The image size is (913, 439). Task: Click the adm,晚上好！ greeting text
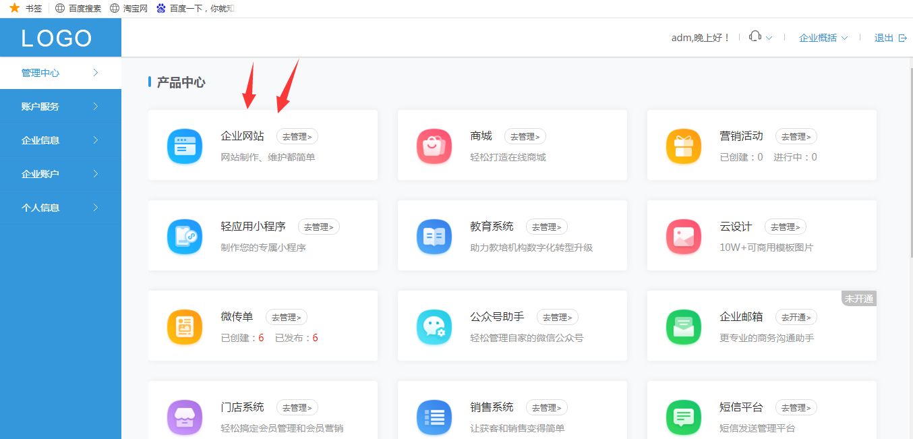(x=701, y=38)
